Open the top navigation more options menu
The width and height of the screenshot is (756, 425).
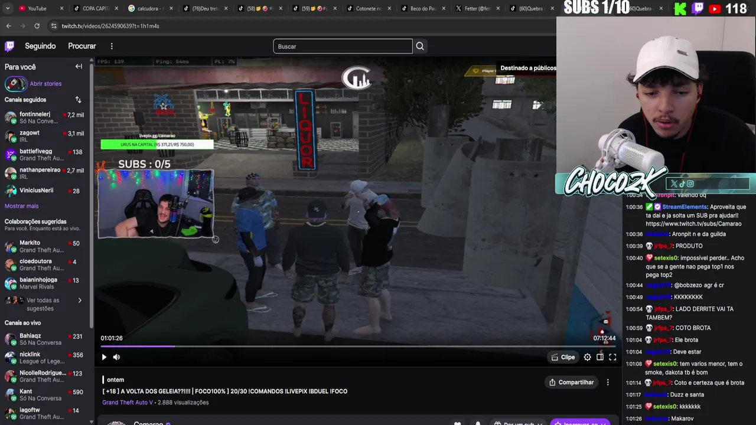click(112, 46)
